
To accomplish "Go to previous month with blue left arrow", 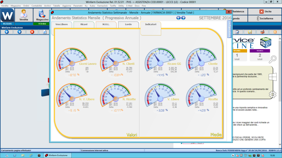I will coord(178,18).
